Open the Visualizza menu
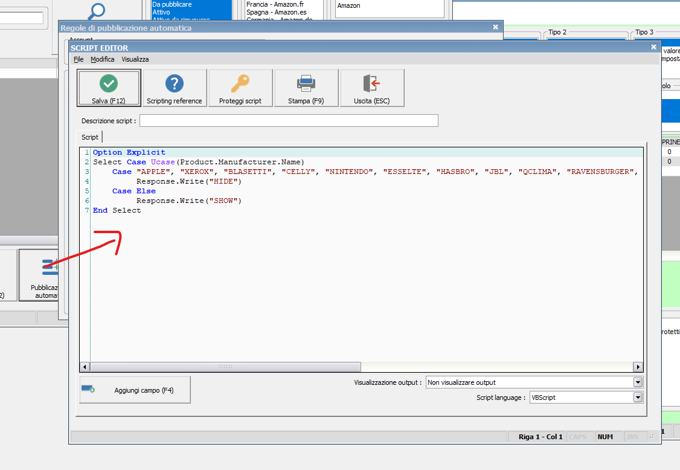The height and width of the screenshot is (470, 680). 135,59
